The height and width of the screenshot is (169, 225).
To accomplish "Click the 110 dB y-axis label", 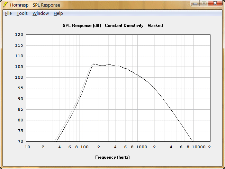I will click(x=19, y=56).
